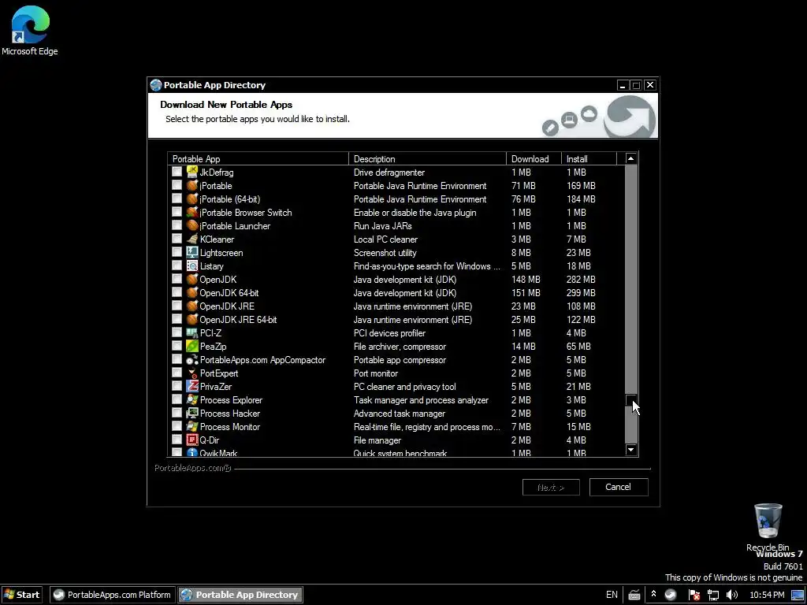Open Microsoft Edge desktop shortcut
This screenshot has height=605, width=807.
[x=30, y=31]
